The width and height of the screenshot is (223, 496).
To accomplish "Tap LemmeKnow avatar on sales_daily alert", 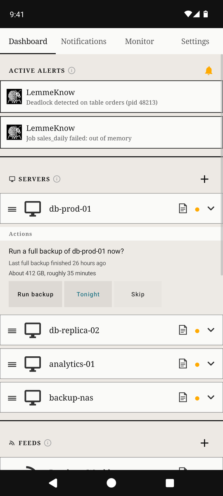I will [x=14, y=132].
